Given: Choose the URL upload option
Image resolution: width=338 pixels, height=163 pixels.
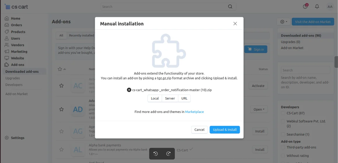Looking at the screenshot, I should click(184, 98).
